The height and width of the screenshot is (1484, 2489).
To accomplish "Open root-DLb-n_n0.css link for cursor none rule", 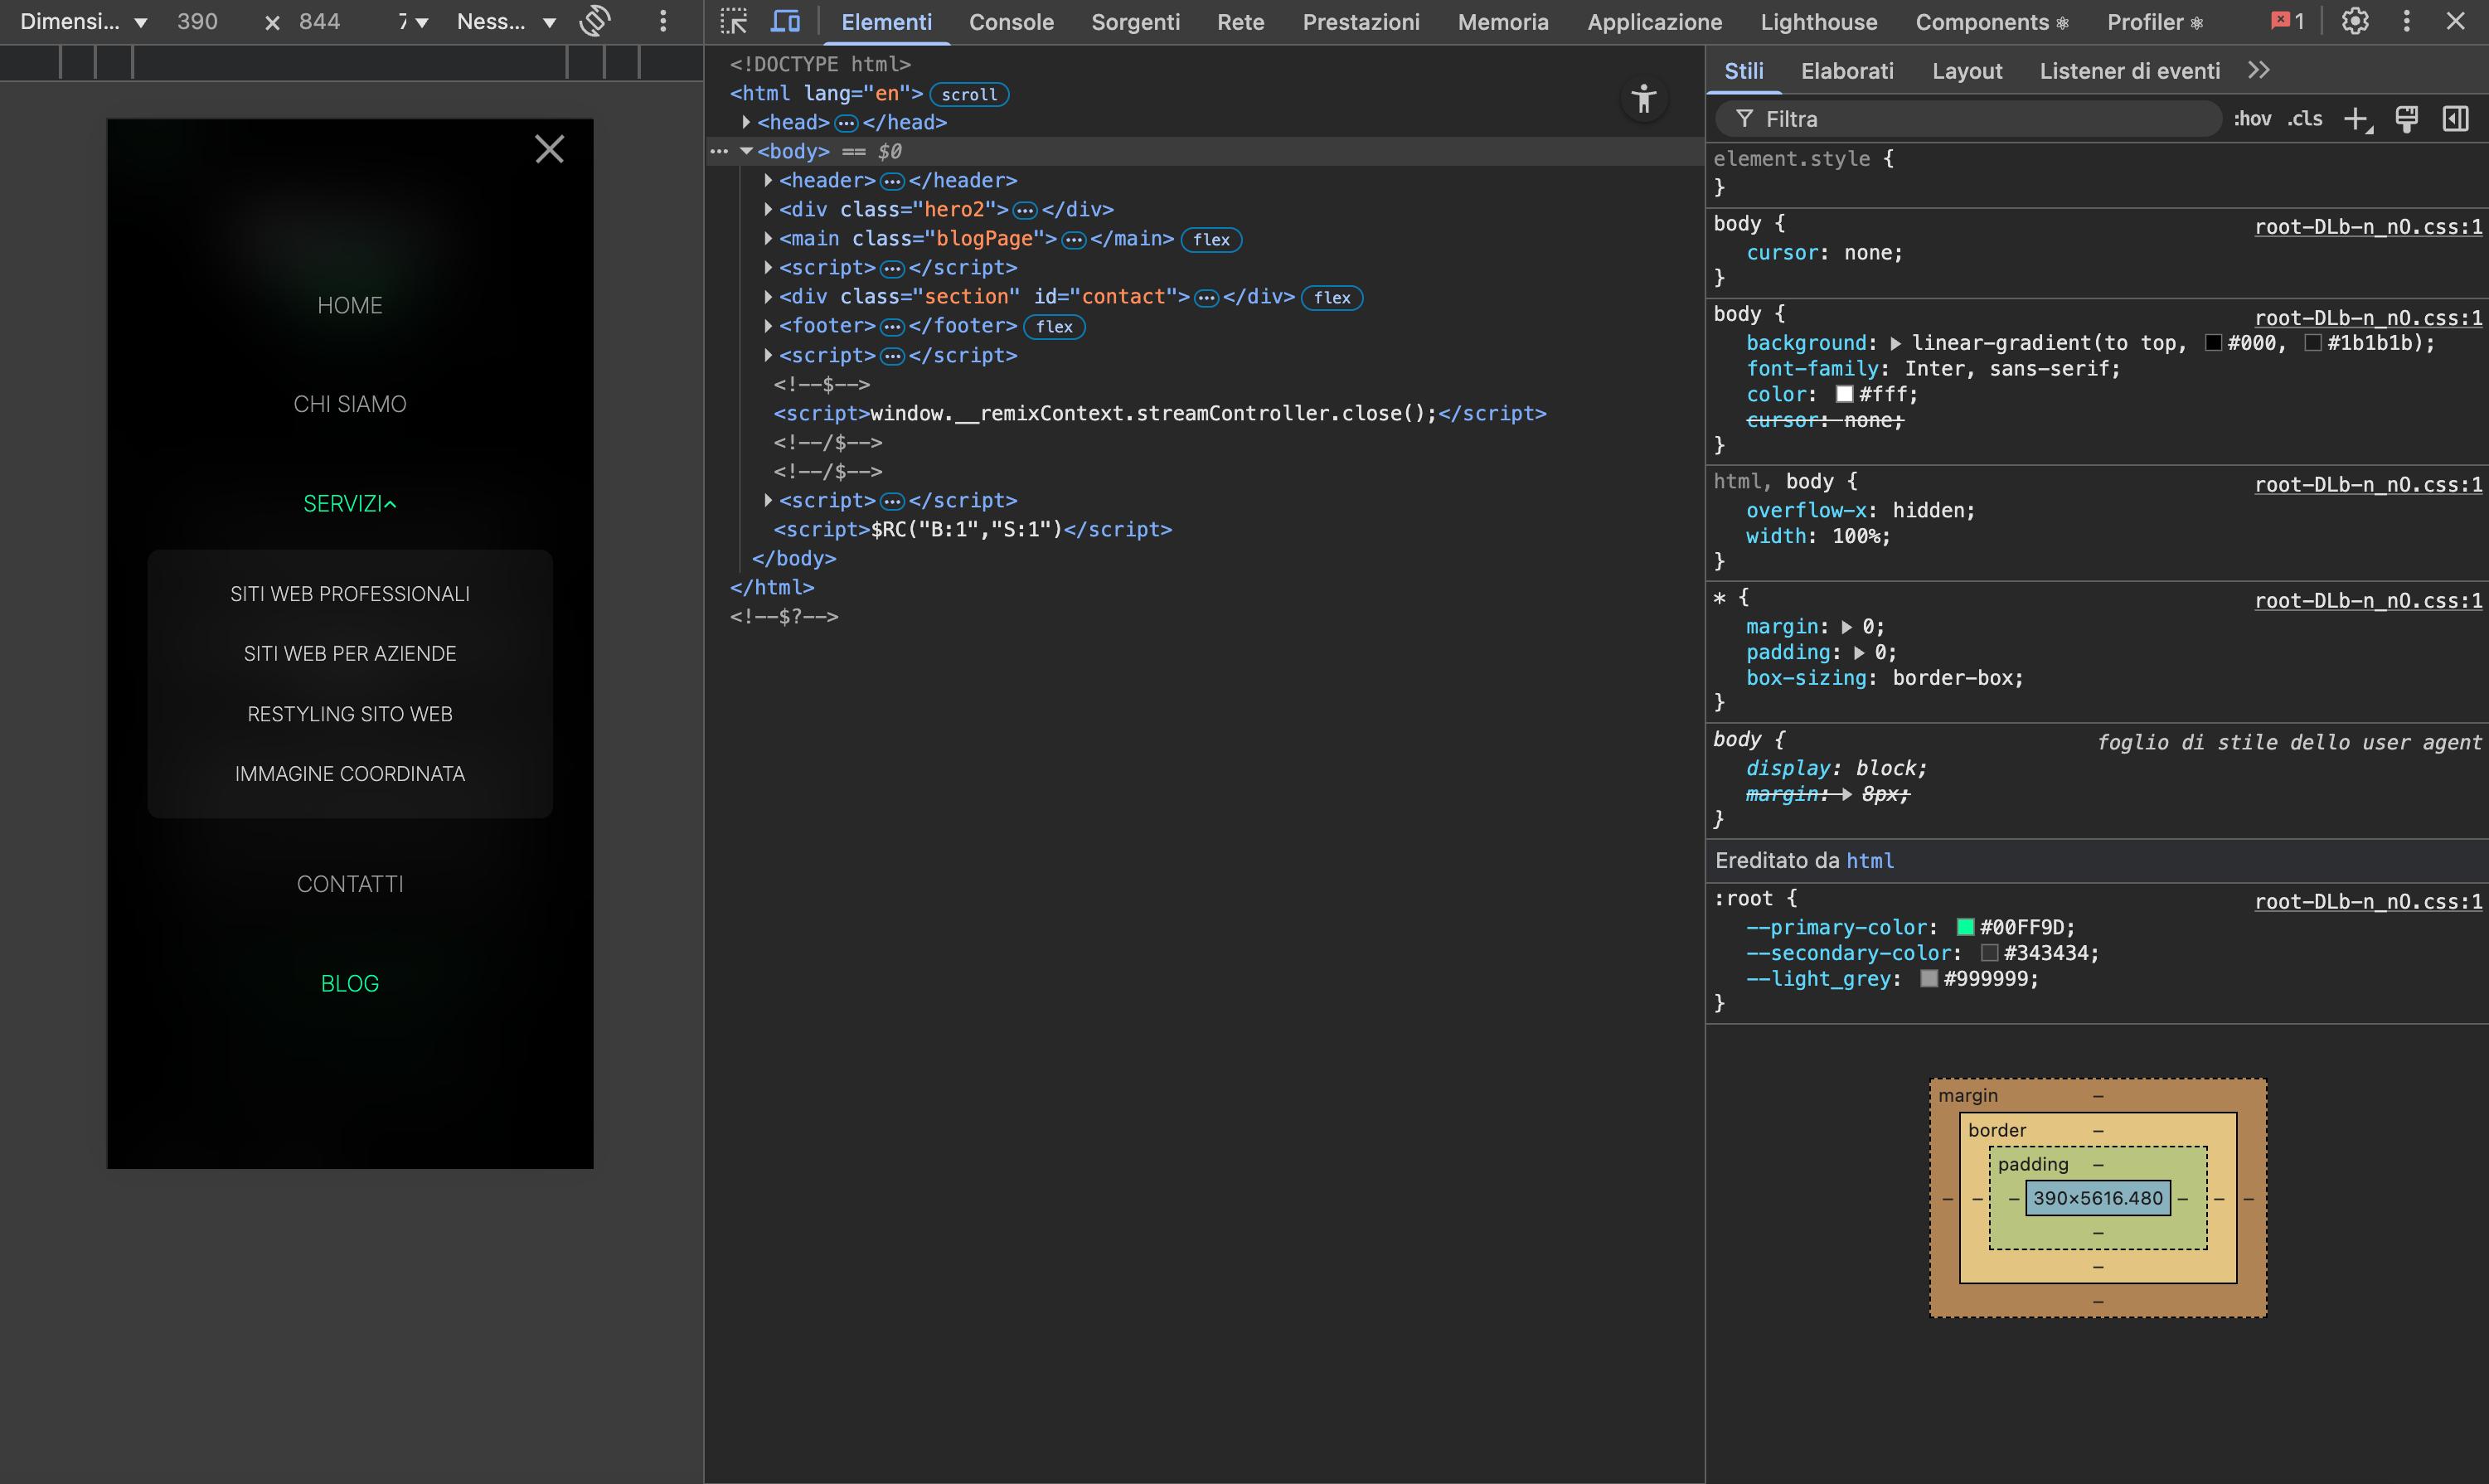I will click(2368, 227).
